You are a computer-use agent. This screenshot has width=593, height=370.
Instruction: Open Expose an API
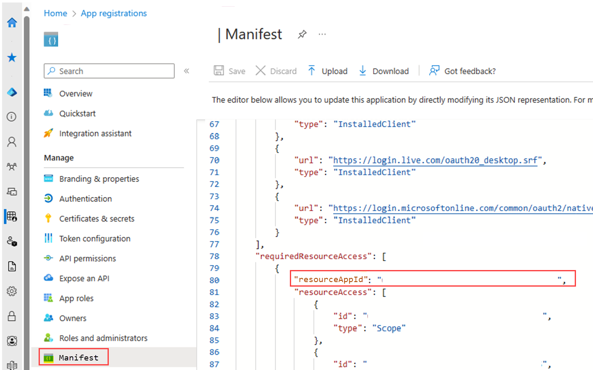coord(84,278)
